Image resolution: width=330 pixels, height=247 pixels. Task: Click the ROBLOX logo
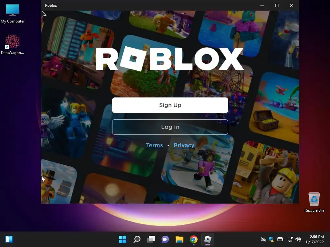(x=170, y=59)
